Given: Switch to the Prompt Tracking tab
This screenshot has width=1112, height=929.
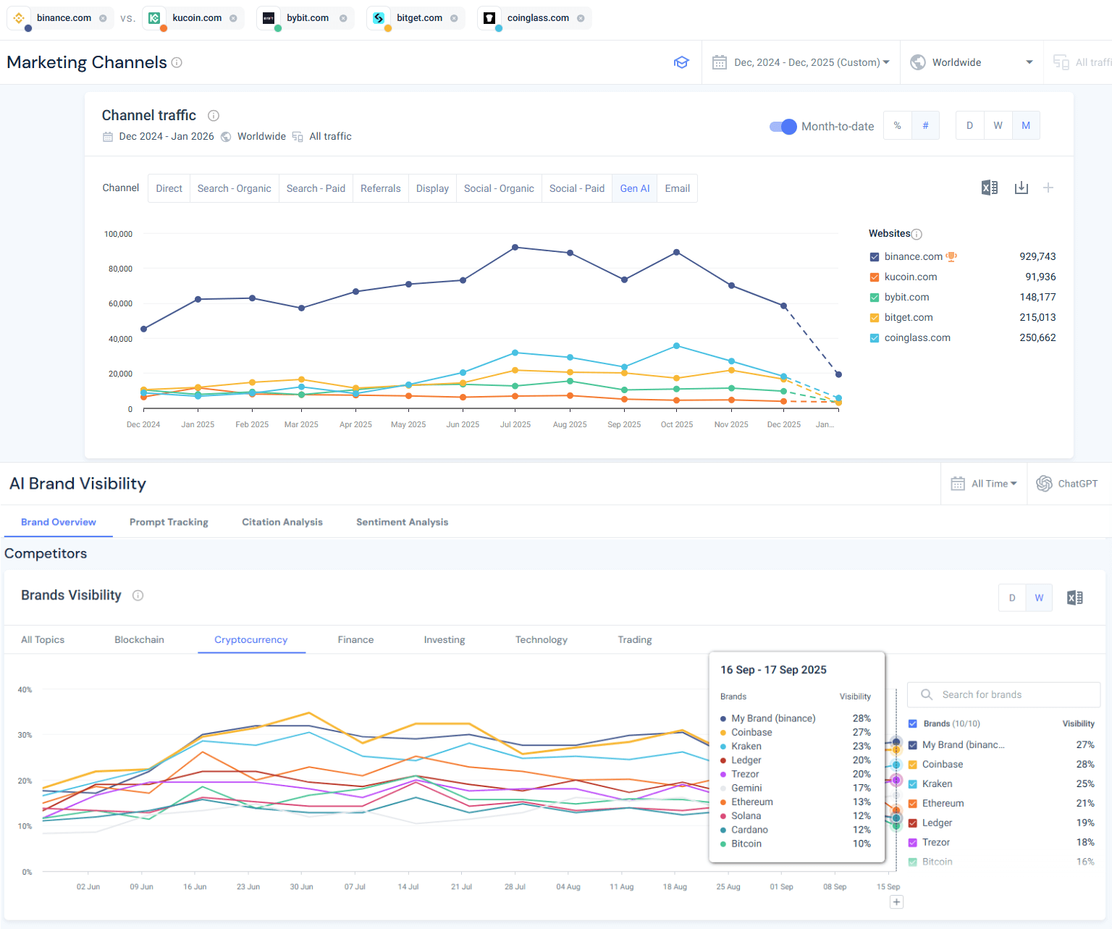Looking at the screenshot, I should [x=169, y=521].
